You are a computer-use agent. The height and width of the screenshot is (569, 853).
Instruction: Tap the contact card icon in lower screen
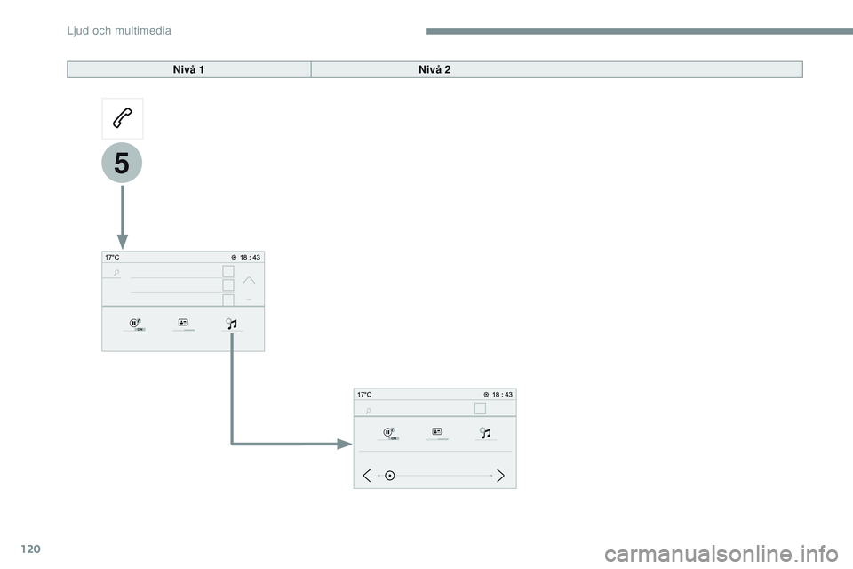(437, 433)
